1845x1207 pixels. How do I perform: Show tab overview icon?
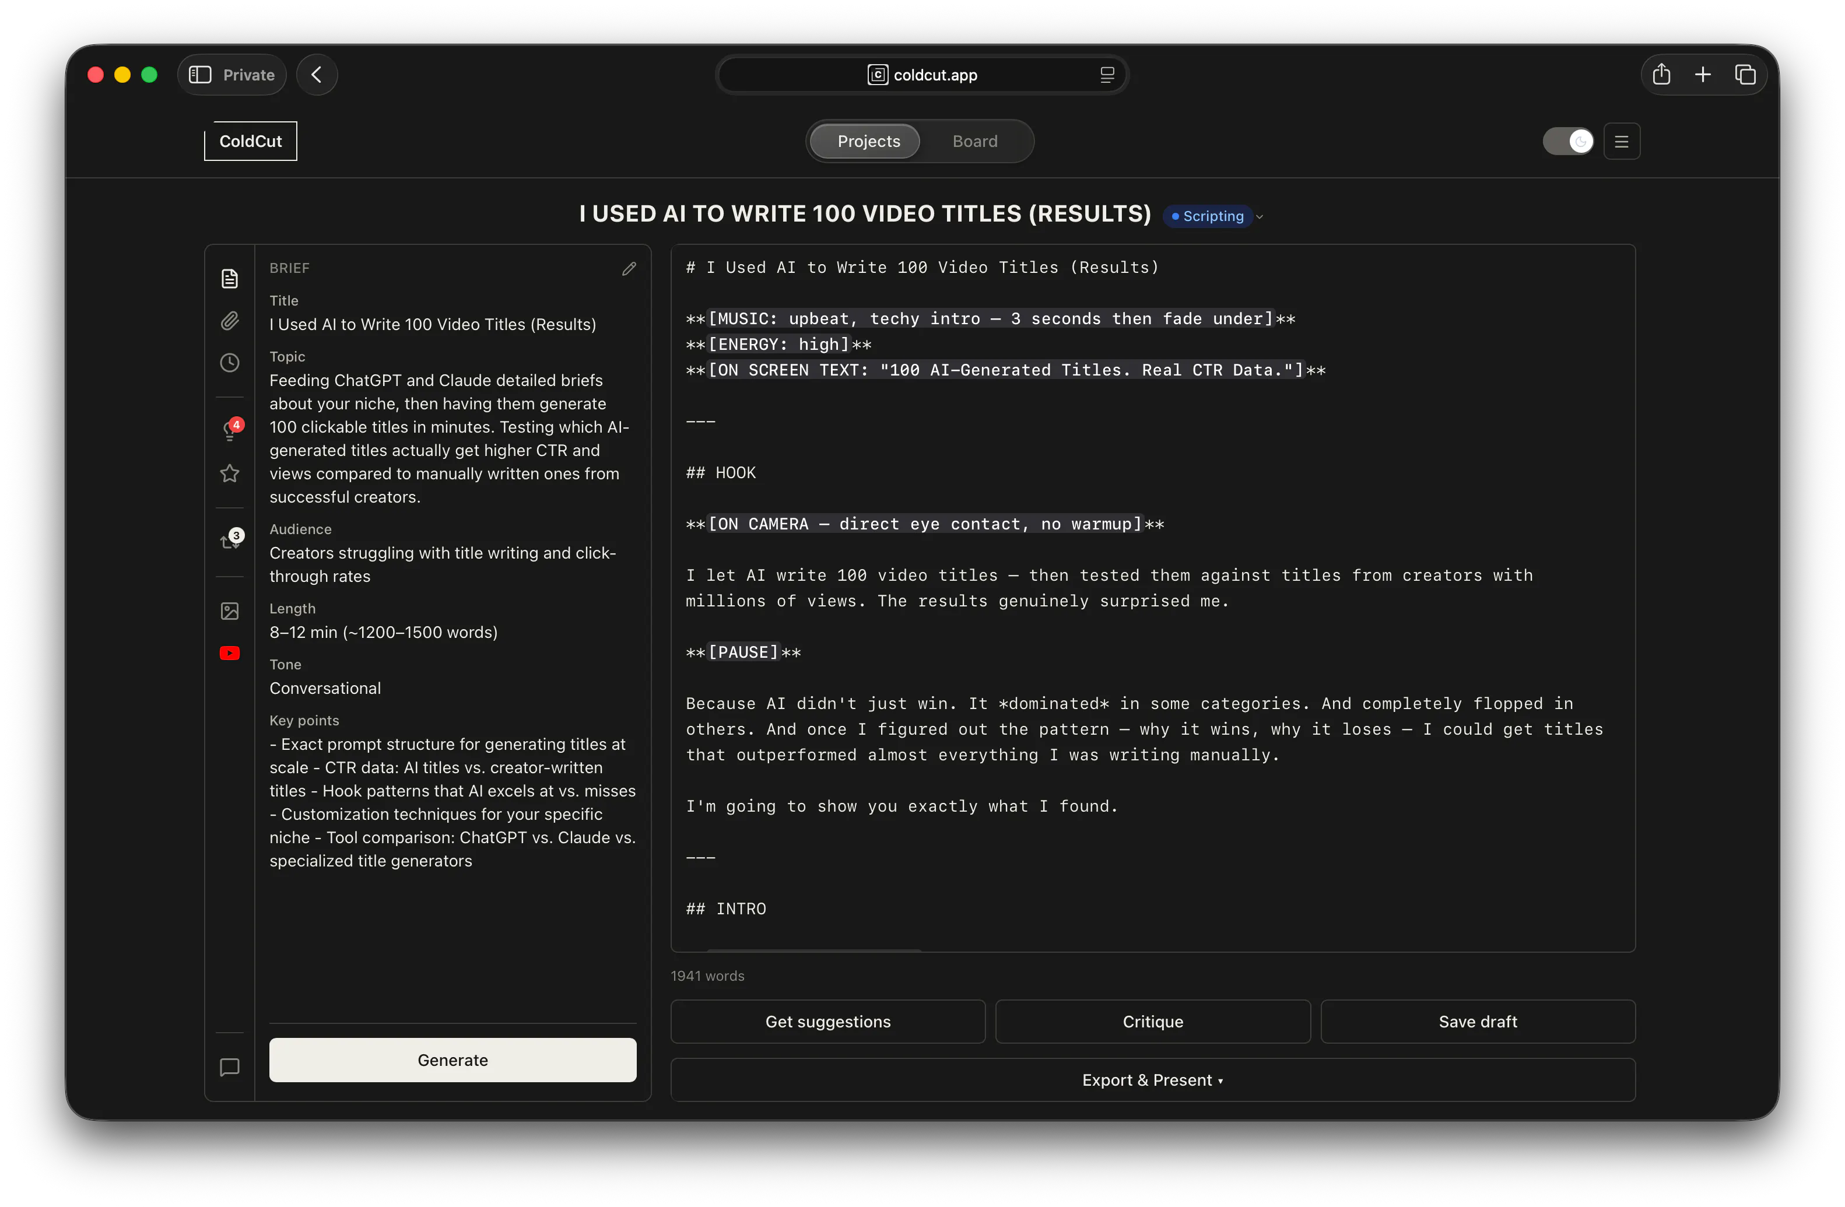pos(1744,75)
